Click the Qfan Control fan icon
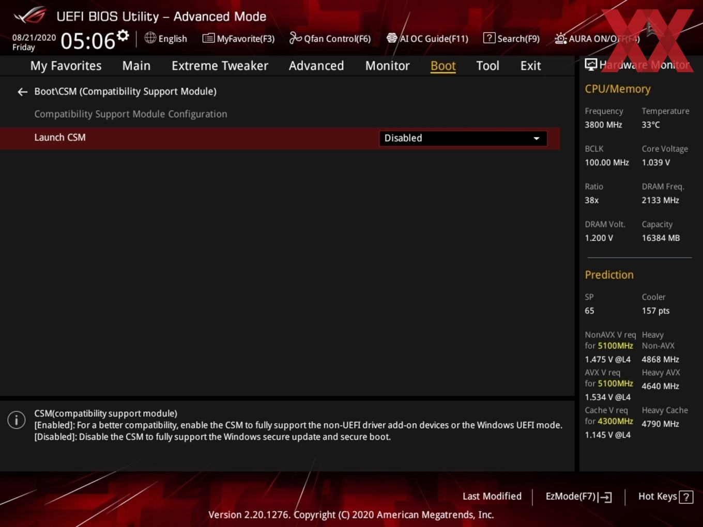The image size is (703, 527). tap(295, 38)
